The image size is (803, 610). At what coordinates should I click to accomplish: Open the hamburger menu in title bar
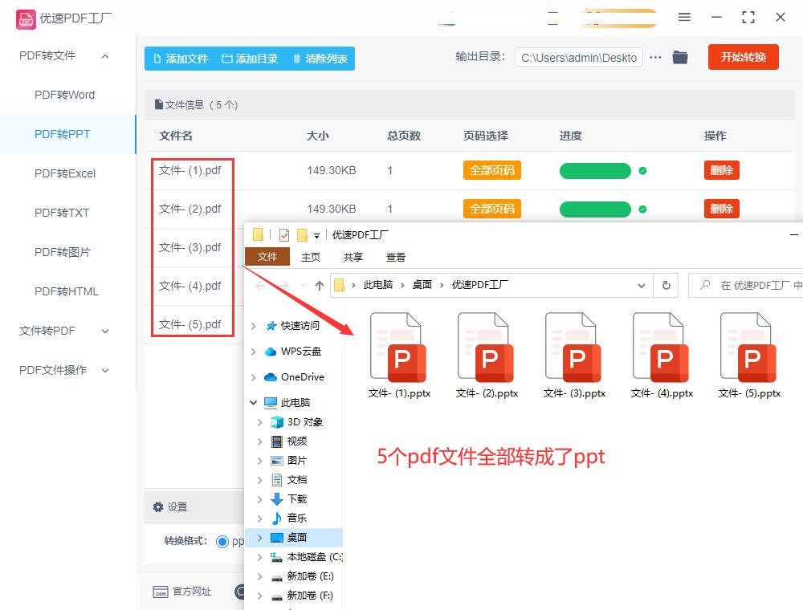(x=684, y=18)
